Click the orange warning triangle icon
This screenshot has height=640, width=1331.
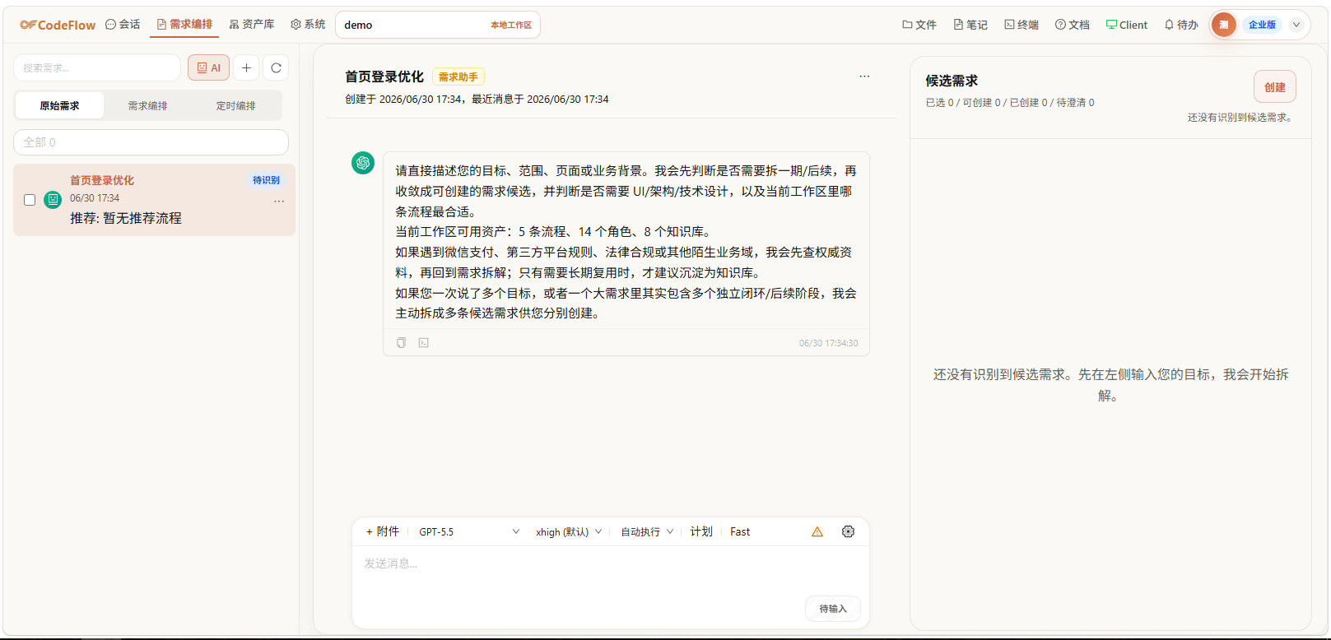(817, 531)
